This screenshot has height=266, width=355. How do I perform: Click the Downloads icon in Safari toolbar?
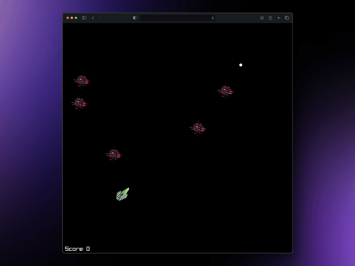pyautogui.click(x=262, y=17)
